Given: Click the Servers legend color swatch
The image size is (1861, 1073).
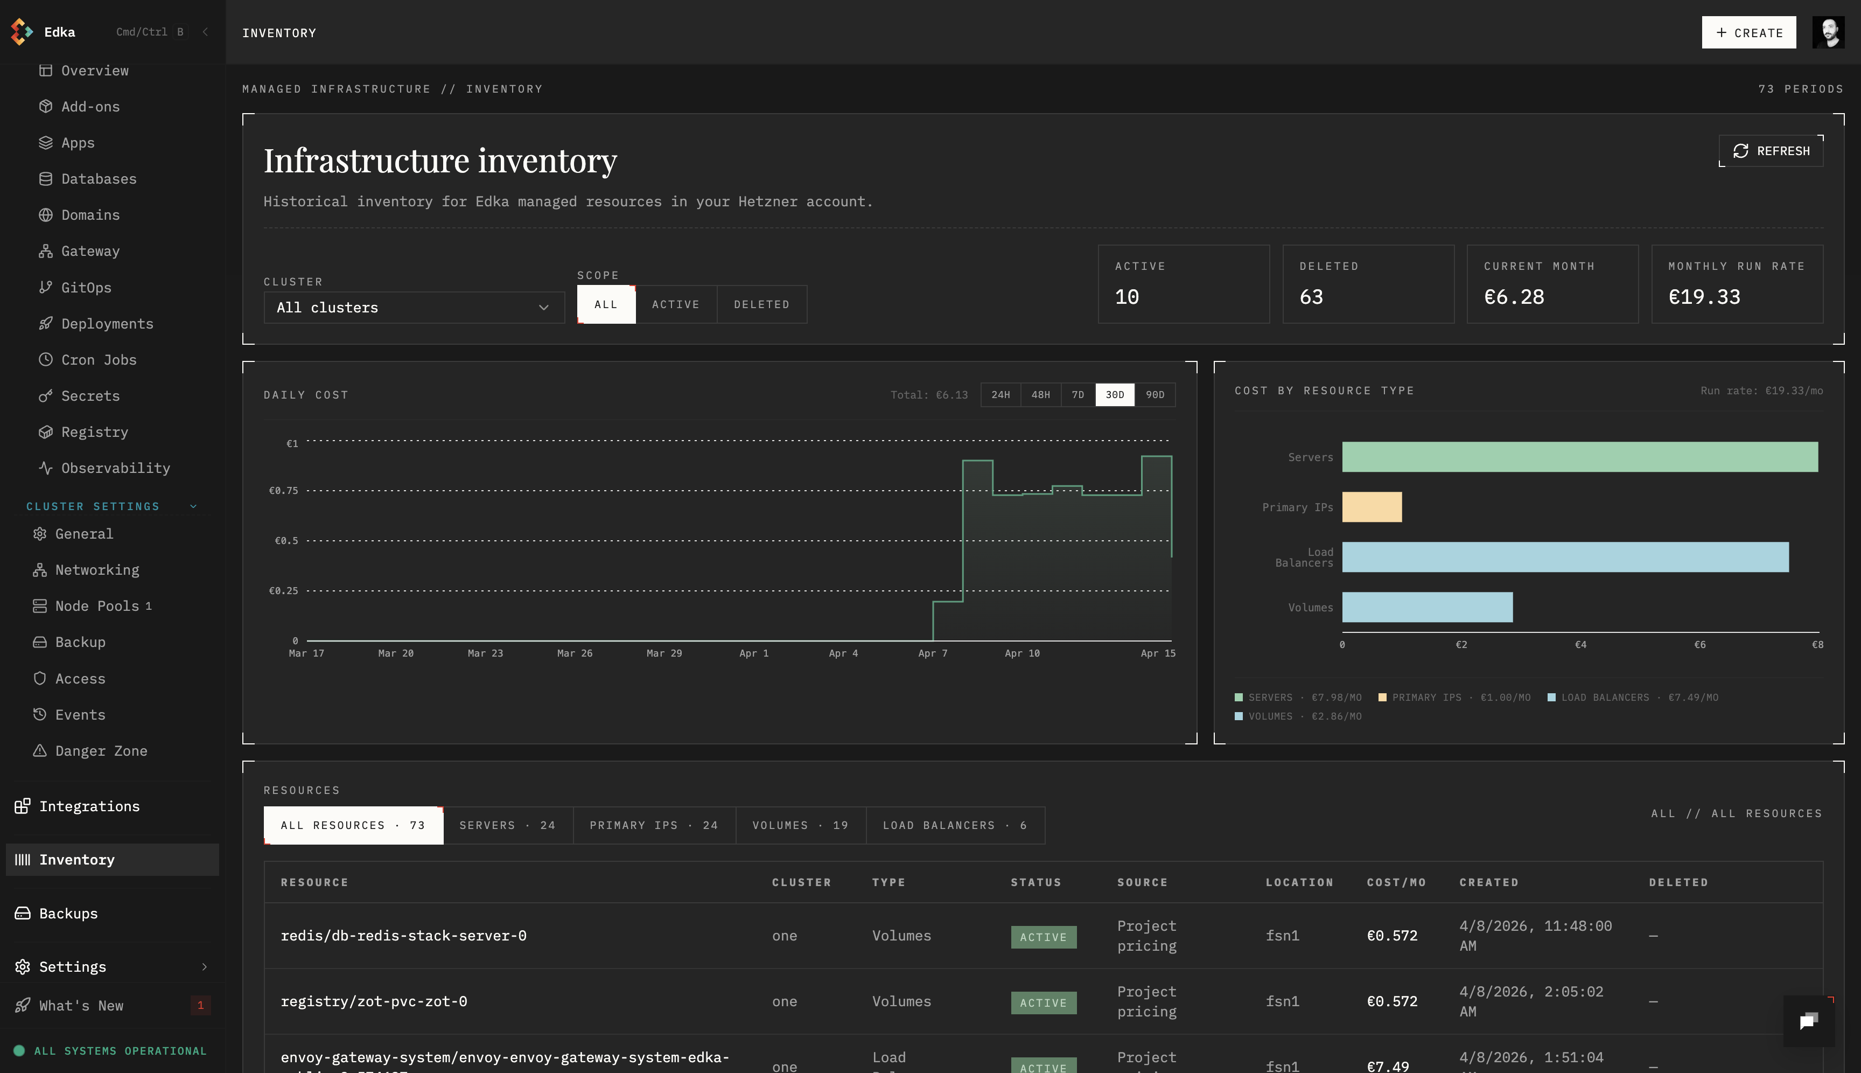Looking at the screenshot, I should coord(1239,697).
